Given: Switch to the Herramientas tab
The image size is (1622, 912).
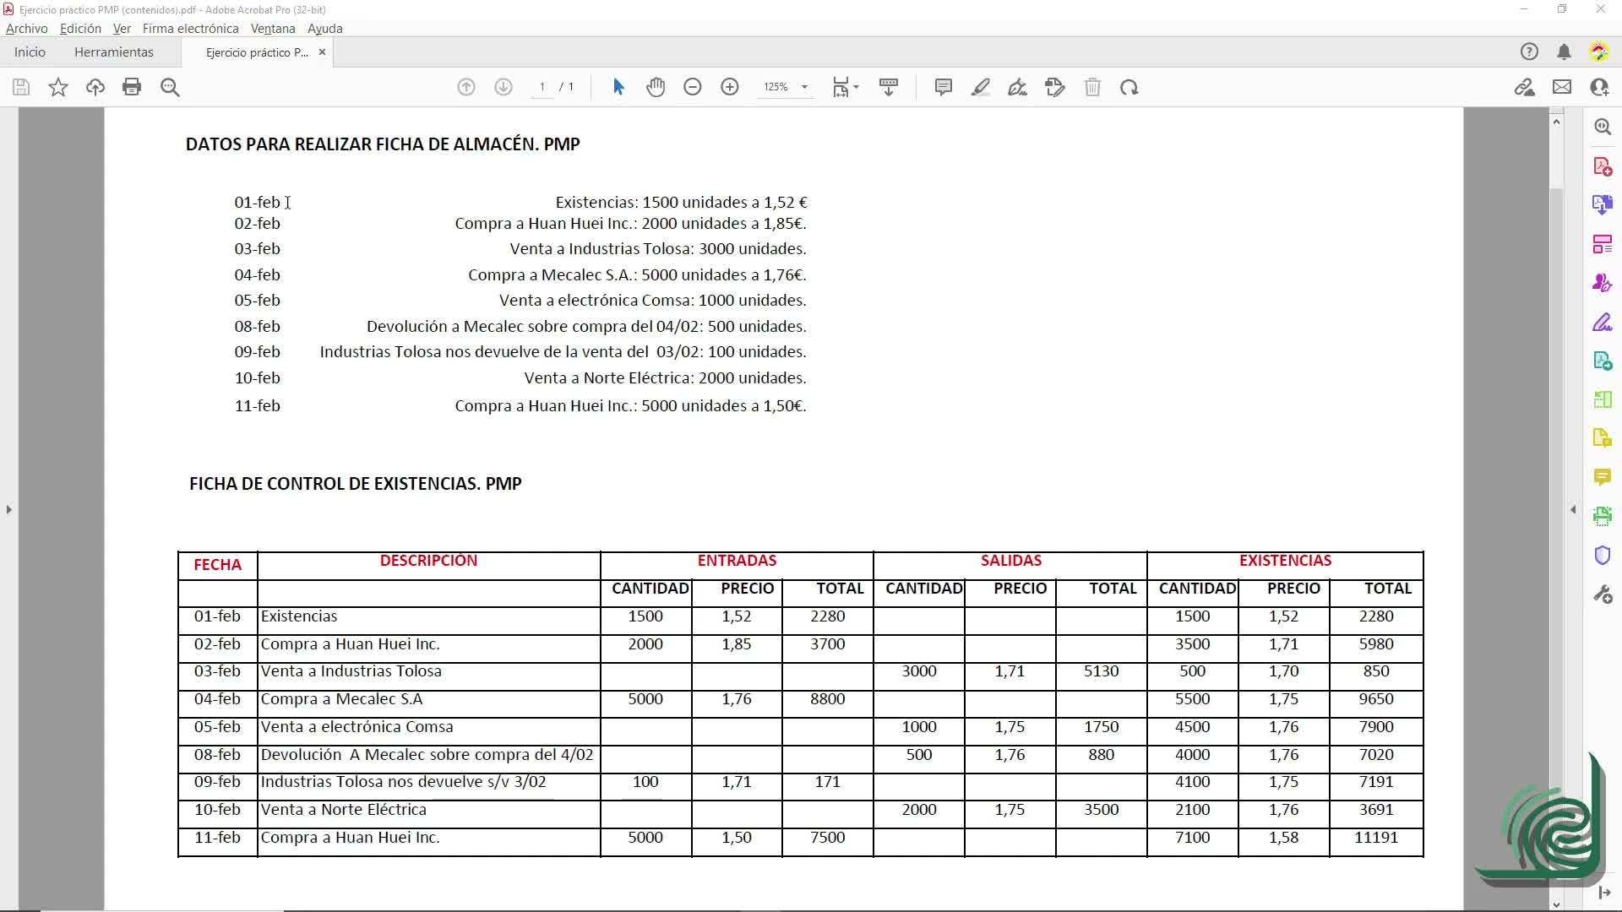Looking at the screenshot, I should (x=114, y=52).
